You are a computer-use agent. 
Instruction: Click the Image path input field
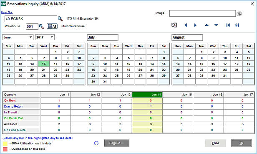pyautogui.click(x=203, y=13)
